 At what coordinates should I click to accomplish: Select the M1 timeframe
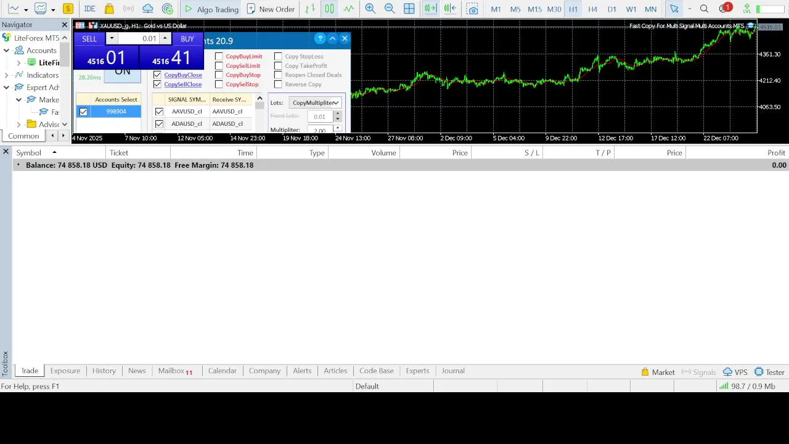tap(496, 9)
